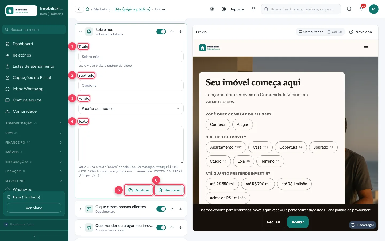
Task: Click the Texto textarea
Action: (131, 145)
